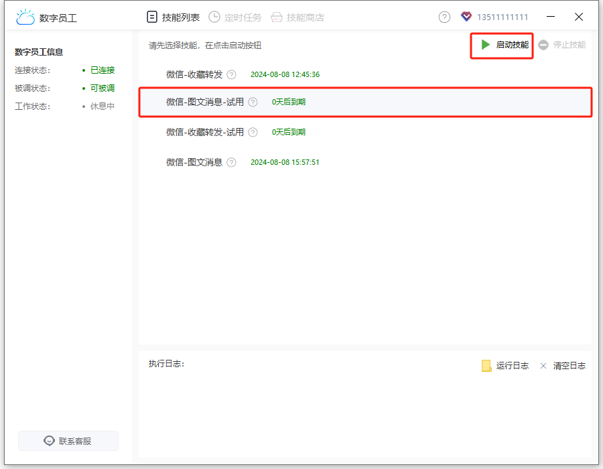Click the VIP diamond badge icon

point(466,17)
